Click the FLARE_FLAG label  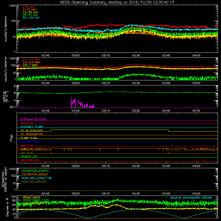(x=29, y=138)
